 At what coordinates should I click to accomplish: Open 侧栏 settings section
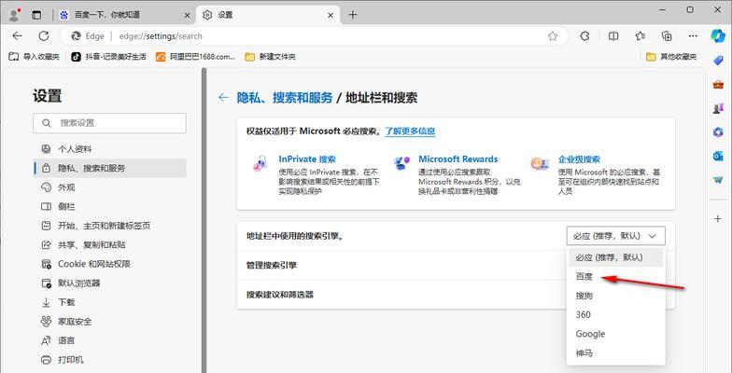[x=110, y=207]
